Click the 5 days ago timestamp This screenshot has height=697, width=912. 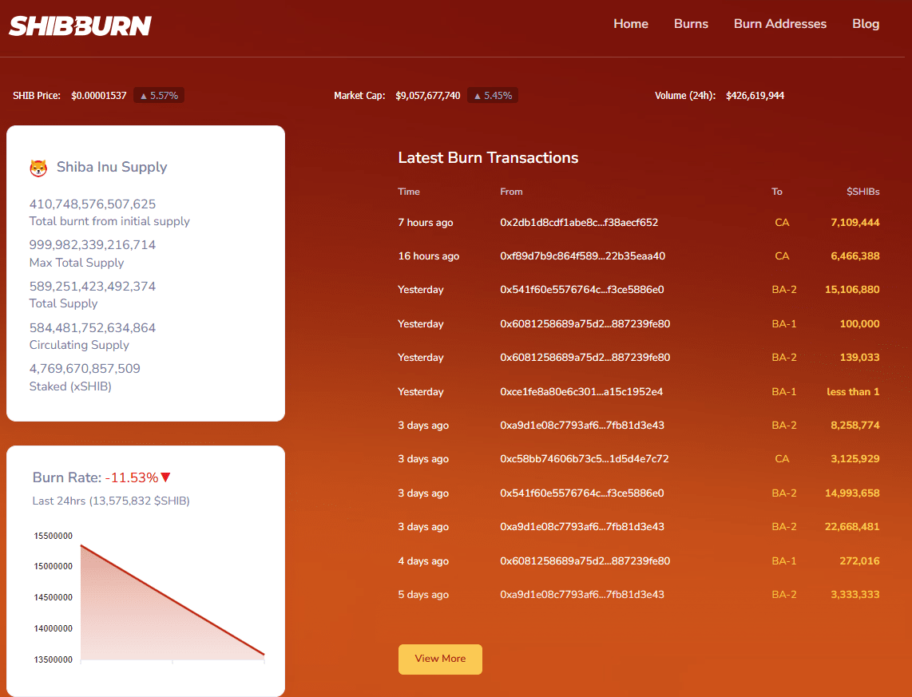coord(423,595)
